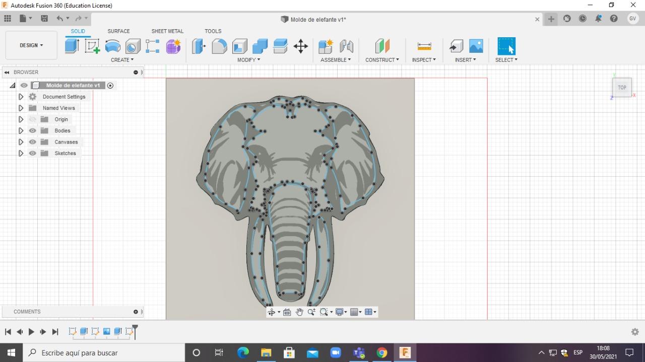Open the Data Panel grid icon
645x362 pixels.
click(x=8, y=19)
